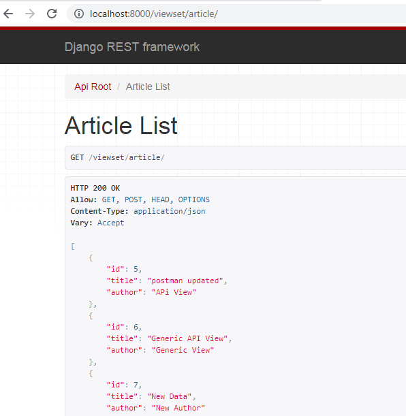Click the Content-Type application/json value
Image resolution: width=406 pixels, height=416 pixels.
pyautogui.click(x=170, y=211)
